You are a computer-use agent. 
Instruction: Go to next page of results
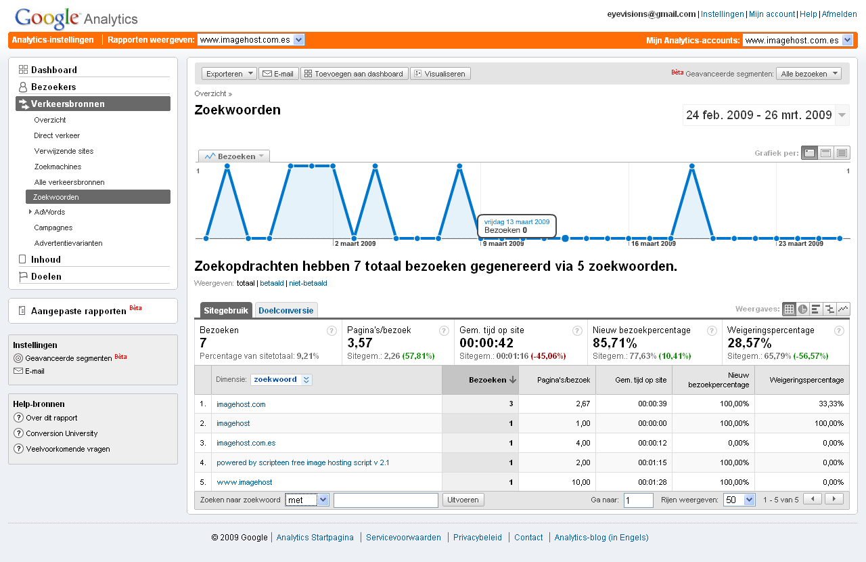(x=834, y=499)
